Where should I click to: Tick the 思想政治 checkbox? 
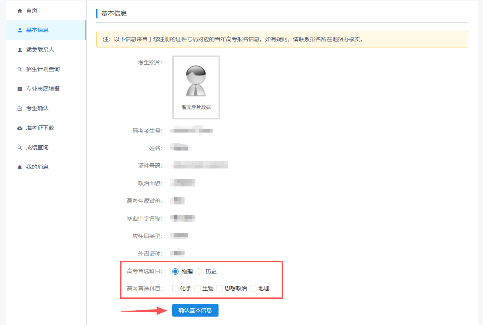click(x=220, y=288)
